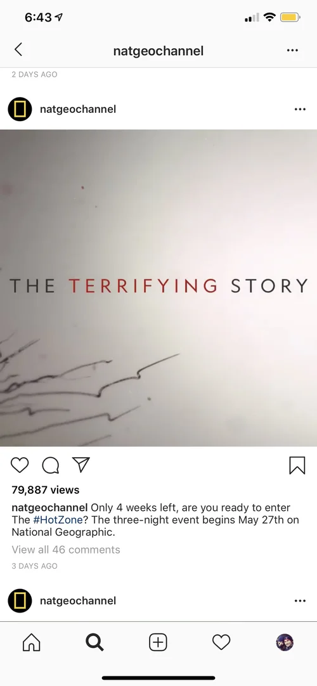
Task: Go to the Home tab
Action: (x=32, y=642)
